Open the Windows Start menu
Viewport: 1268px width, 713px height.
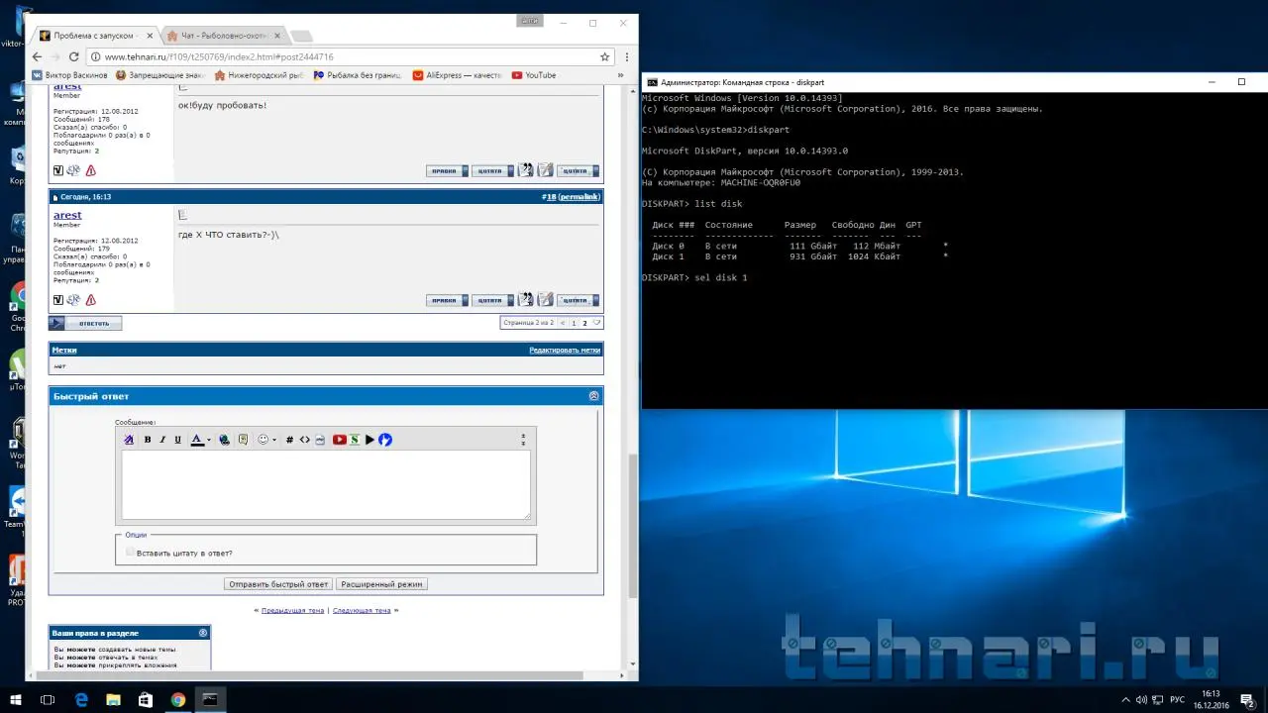[14, 699]
